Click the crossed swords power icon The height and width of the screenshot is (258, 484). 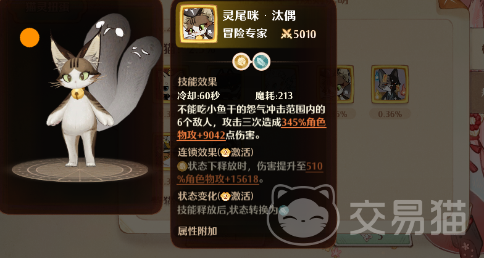coord(286,34)
